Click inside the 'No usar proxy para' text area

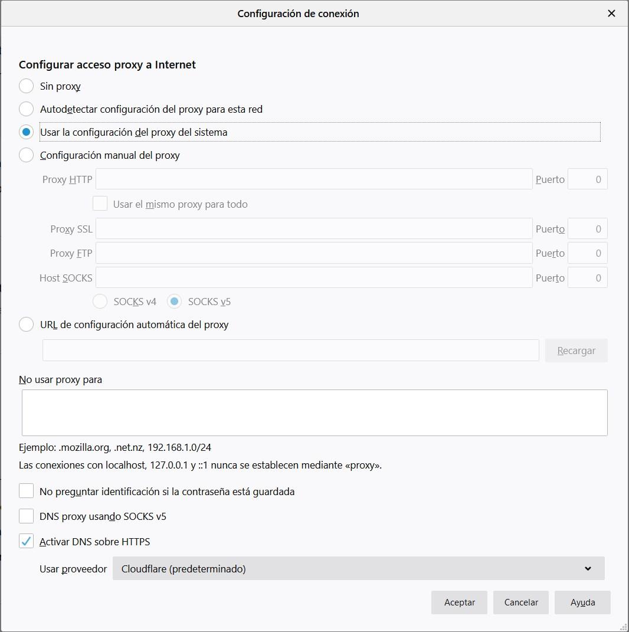pos(314,412)
